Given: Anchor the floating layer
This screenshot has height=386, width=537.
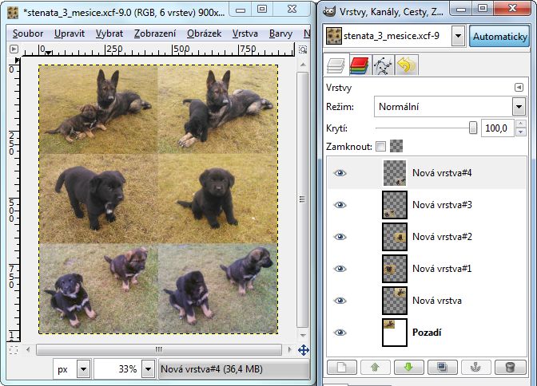Looking at the screenshot, I should pos(476,368).
